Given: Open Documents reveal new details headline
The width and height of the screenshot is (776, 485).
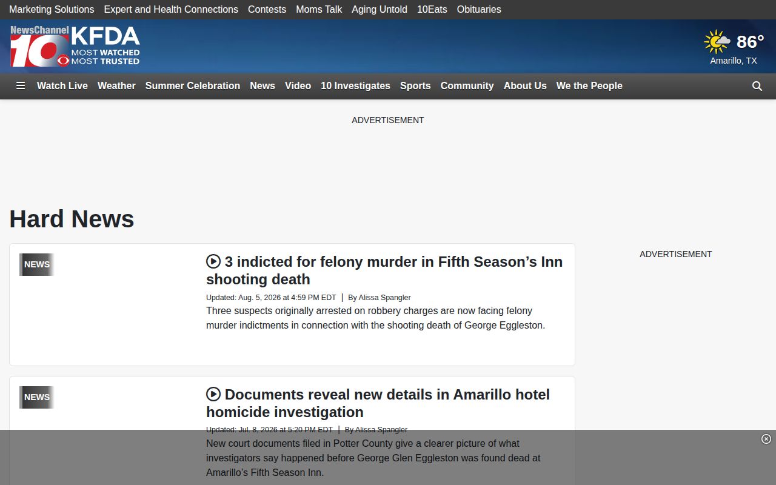Looking at the screenshot, I should click(x=378, y=403).
